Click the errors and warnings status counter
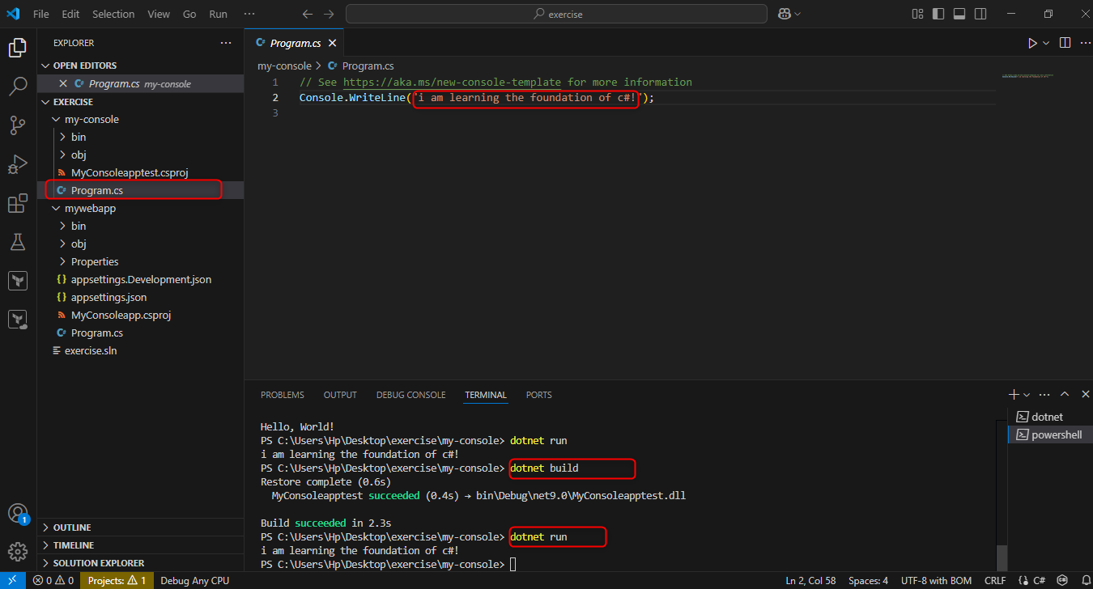This screenshot has height=589, width=1093. click(53, 580)
